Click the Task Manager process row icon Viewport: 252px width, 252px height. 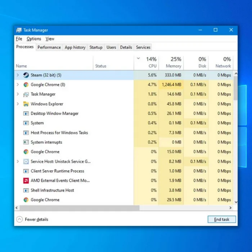(26, 94)
